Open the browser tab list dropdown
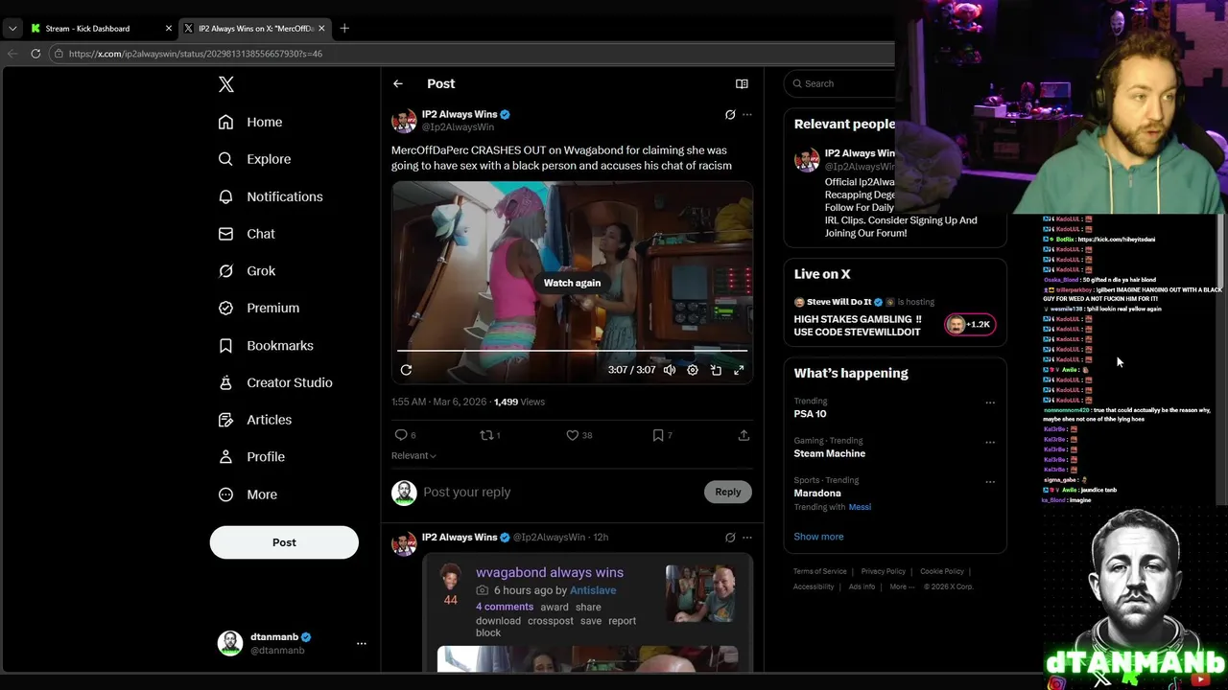1228x690 pixels. click(x=12, y=29)
